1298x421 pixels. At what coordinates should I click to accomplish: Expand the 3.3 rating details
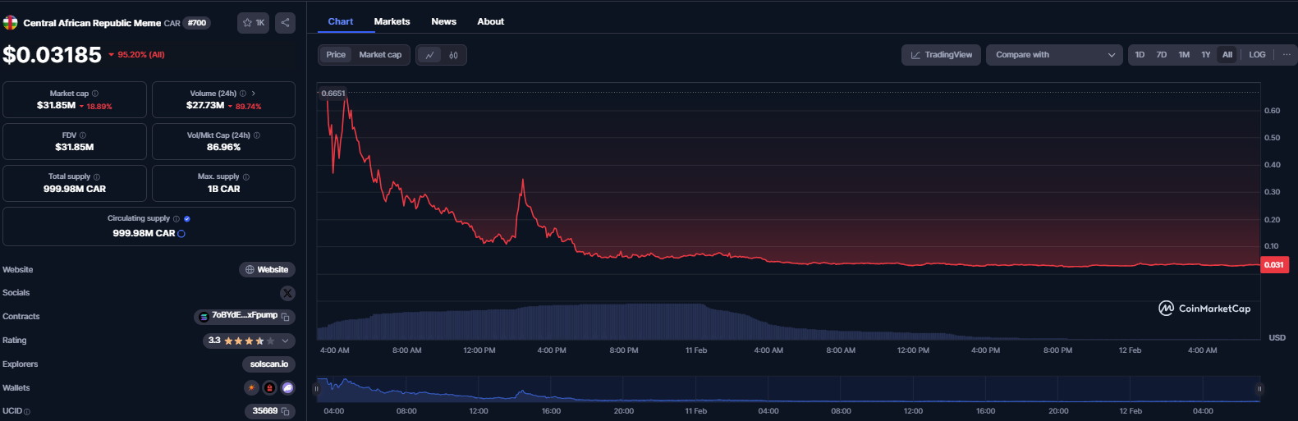pyautogui.click(x=285, y=341)
